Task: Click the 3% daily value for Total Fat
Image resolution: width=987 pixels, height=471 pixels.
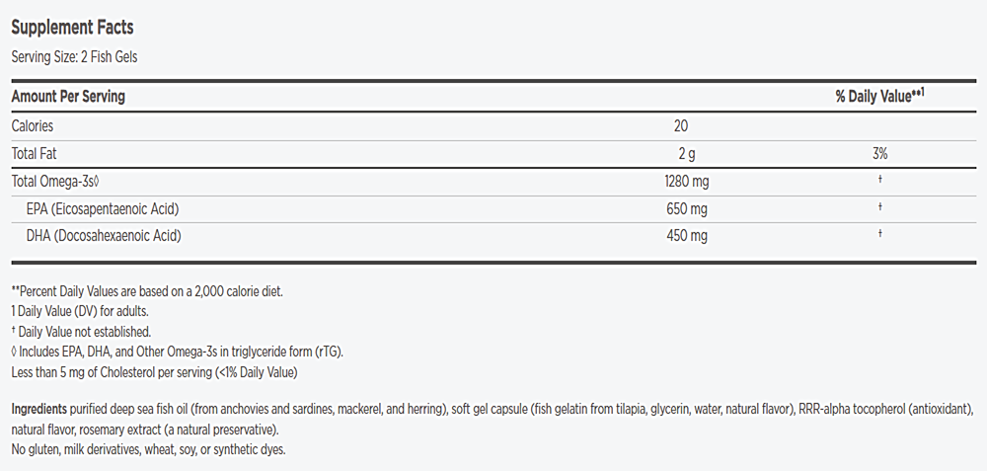Action: point(879,154)
